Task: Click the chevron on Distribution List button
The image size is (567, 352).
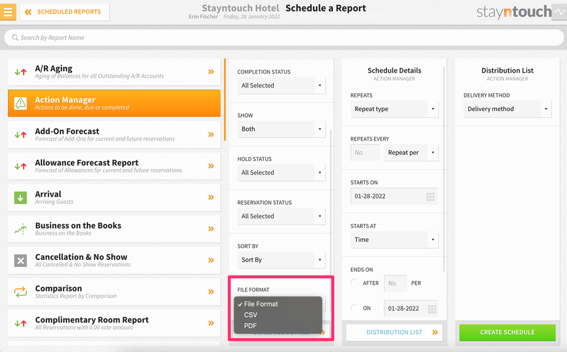Action: tap(435, 332)
